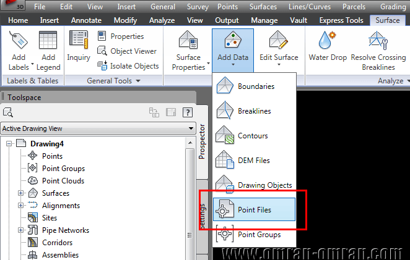Click the Toolspace scrollbar up arrow
Image resolution: width=410 pixels, height=260 pixels.
click(x=190, y=143)
